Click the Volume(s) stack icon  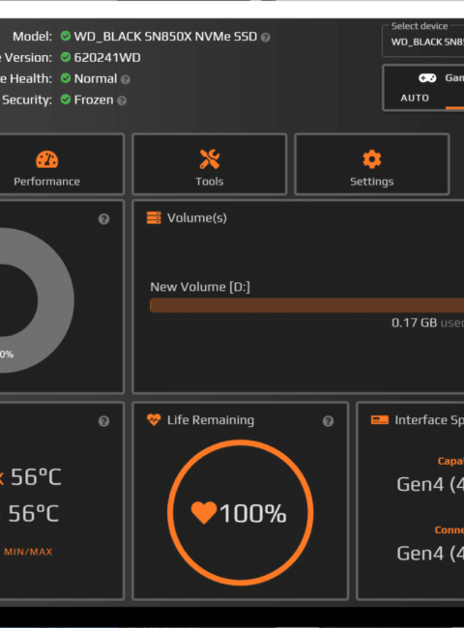154,218
